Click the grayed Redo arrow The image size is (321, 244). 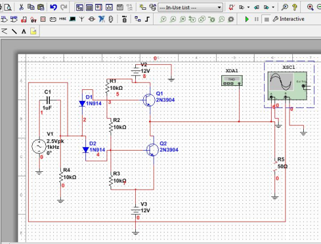click(x=64, y=7)
